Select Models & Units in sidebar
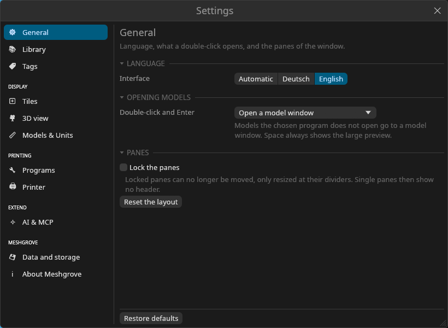Image resolution: width=448 pixels, height=328 pixels. (56, 135)
